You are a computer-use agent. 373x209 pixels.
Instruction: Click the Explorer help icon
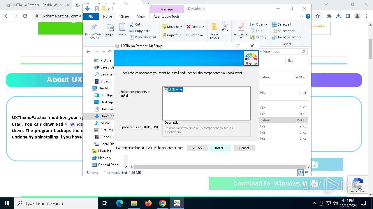(308, 16)
